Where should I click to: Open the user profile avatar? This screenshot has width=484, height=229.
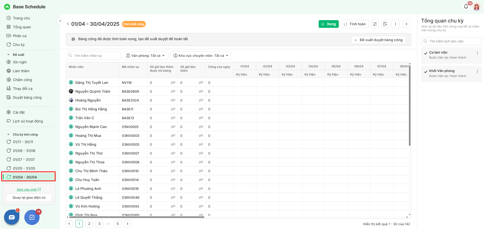pos(477,7)
